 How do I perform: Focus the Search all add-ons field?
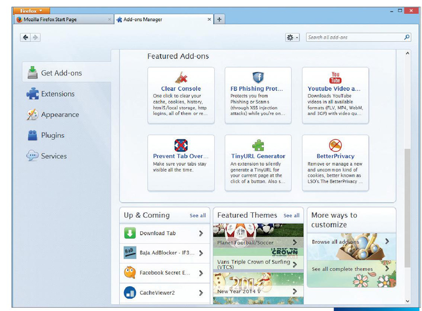[359, 37]
